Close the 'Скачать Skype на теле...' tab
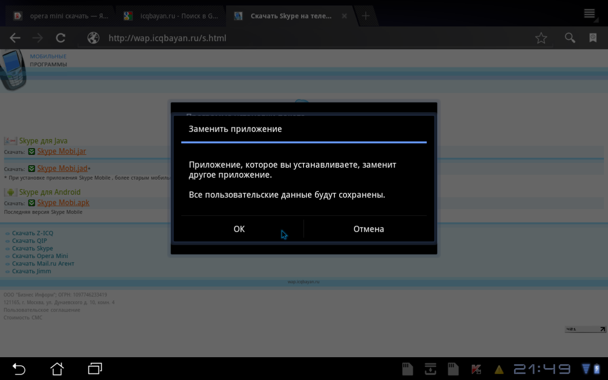 point(344,16)
